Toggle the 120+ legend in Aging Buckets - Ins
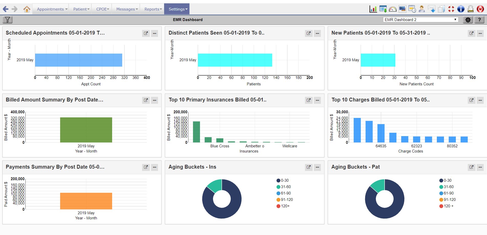This screenshot has width=487, height=235. point(283,206)
